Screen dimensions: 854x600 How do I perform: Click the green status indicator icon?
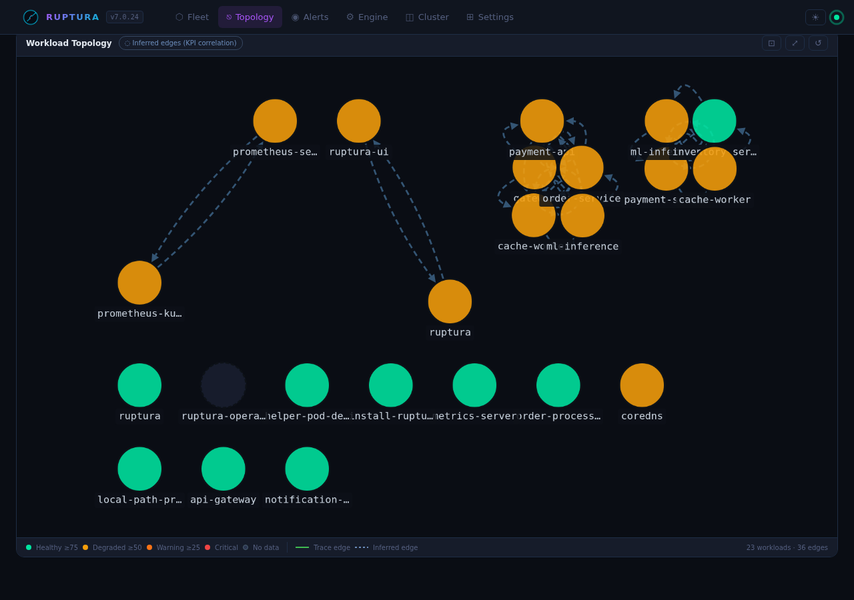(x=837, y=17)
